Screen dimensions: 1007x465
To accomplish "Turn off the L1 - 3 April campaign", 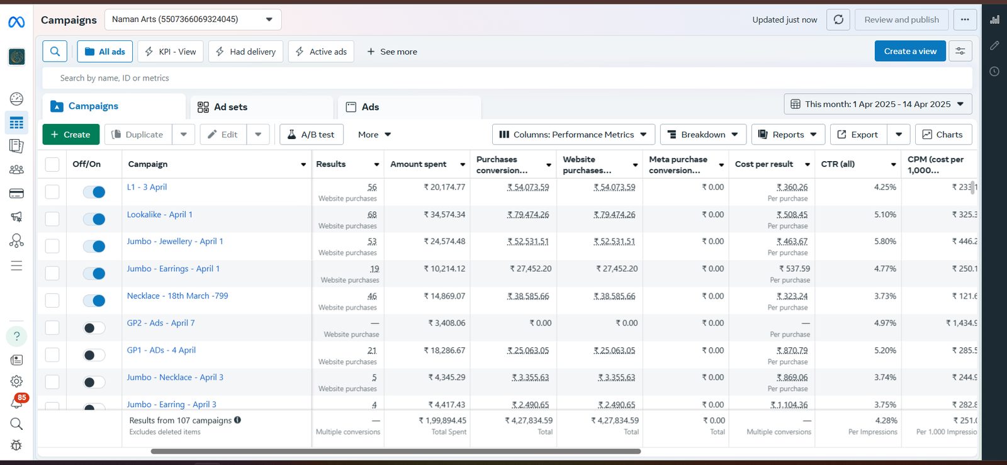I will pyautogui.click(x=94, y=192).
